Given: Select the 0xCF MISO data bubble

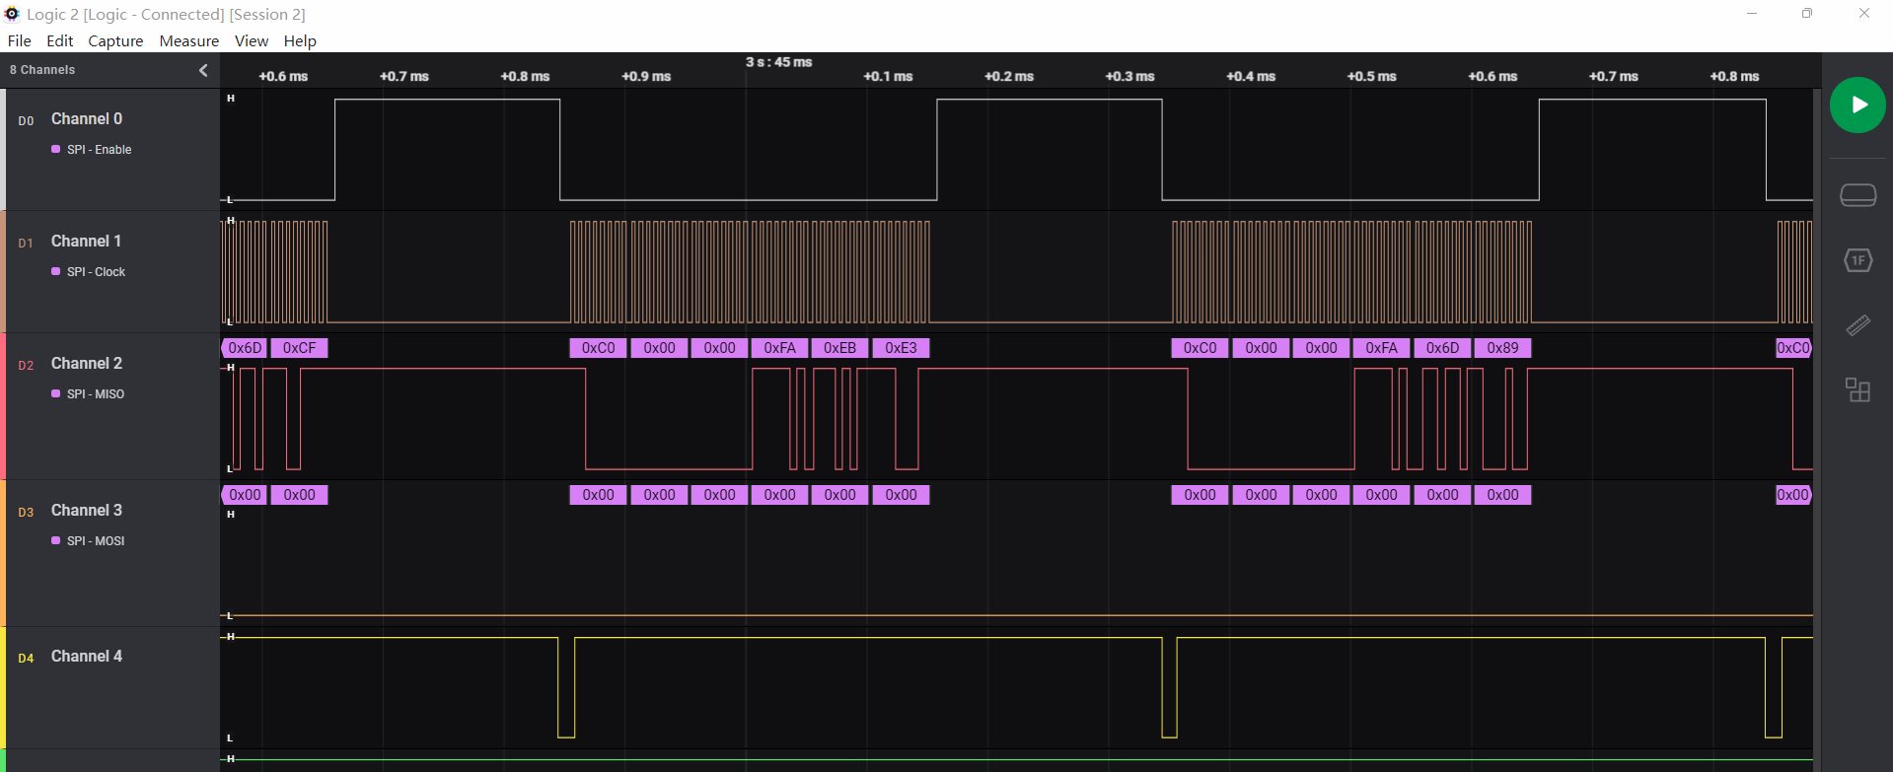Looking at the screenshot, I should click(299, 348).
